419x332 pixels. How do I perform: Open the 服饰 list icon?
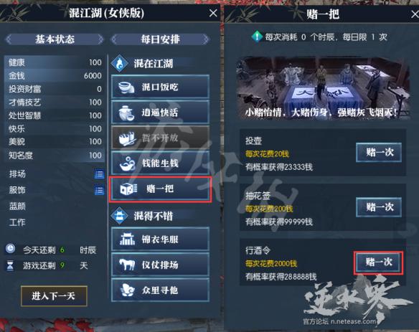click(x=99, y=191)
